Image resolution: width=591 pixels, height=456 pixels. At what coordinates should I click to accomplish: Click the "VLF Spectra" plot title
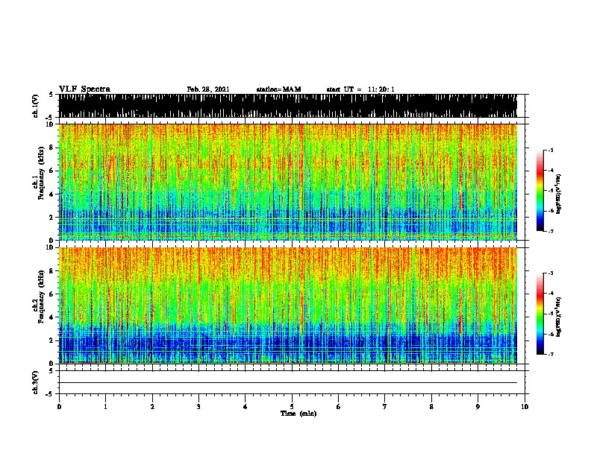84,89
